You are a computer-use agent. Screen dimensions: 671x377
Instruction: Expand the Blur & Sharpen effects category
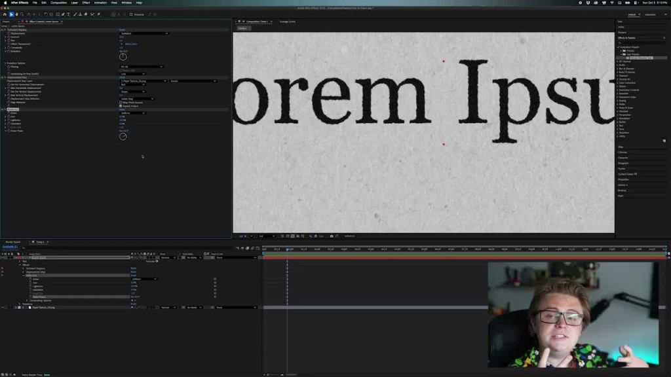point(617,68)
